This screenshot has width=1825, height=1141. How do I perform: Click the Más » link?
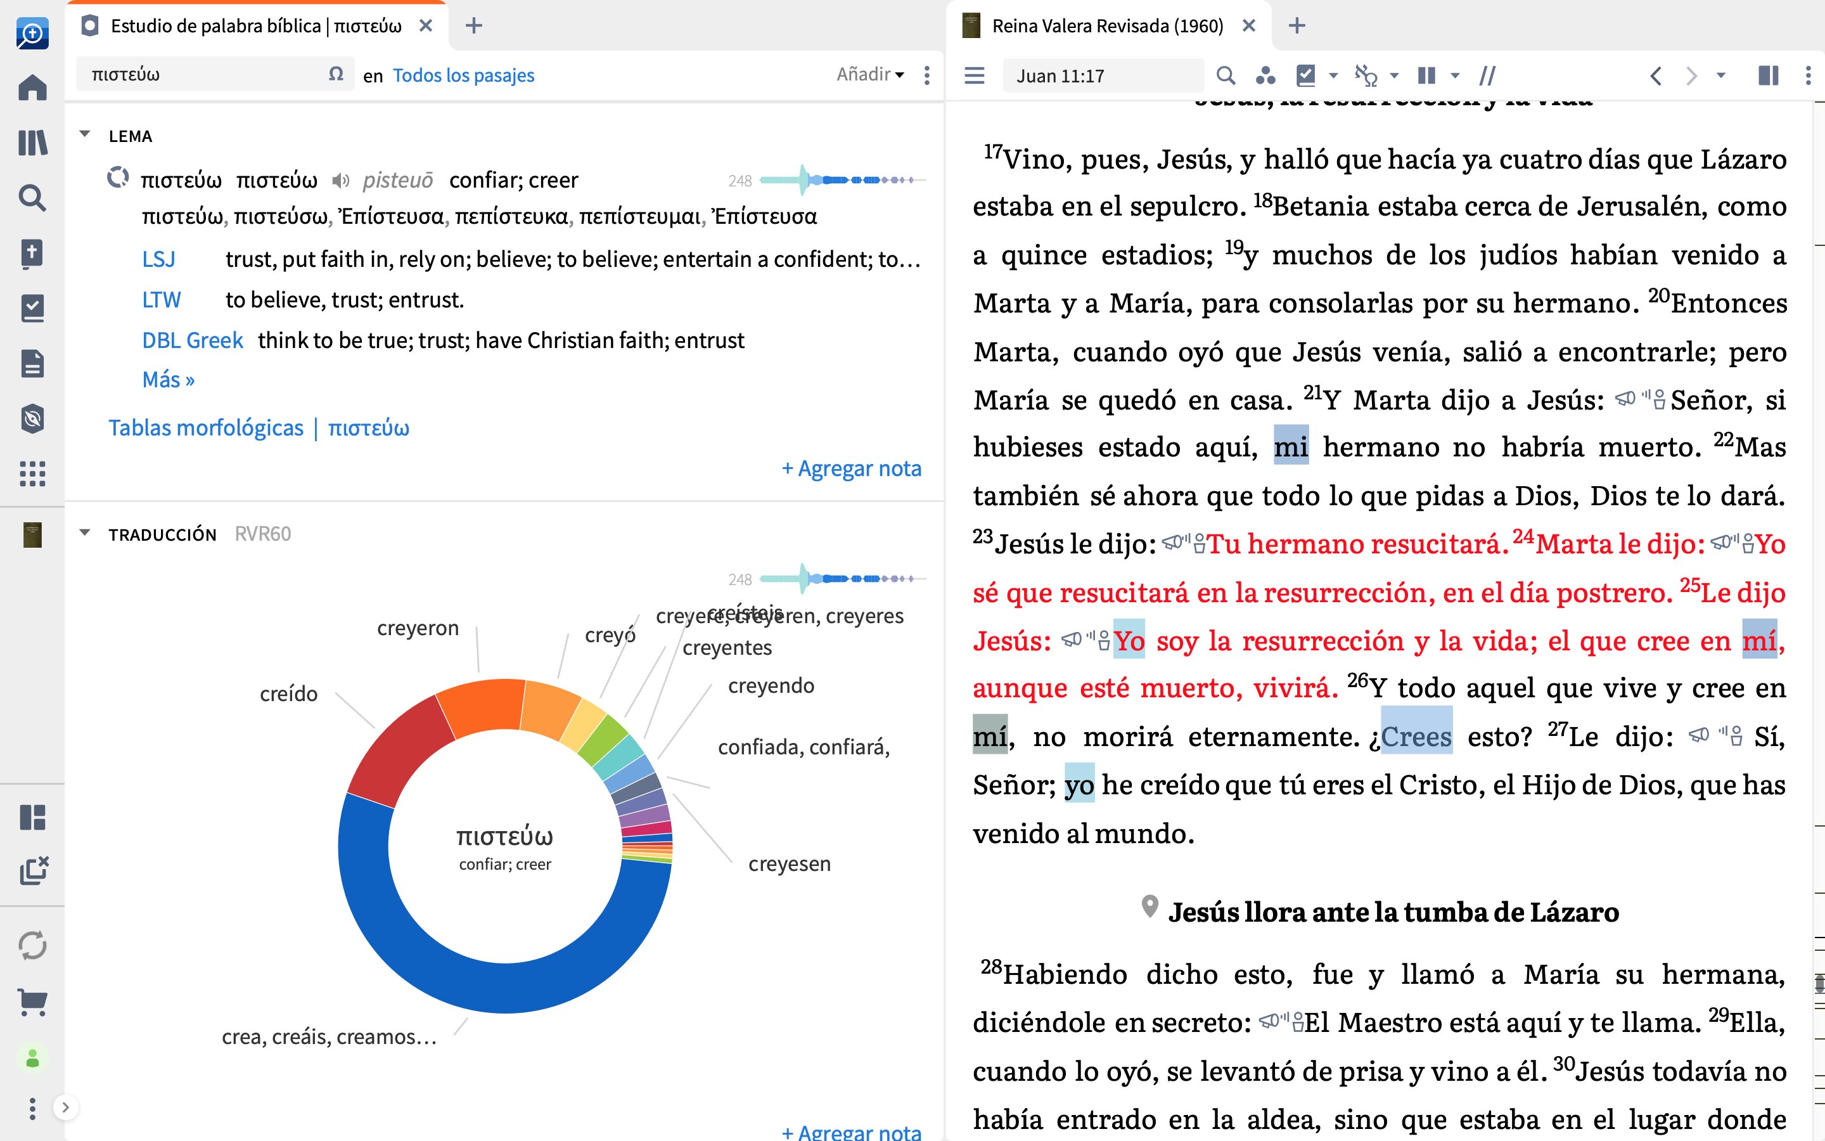click(x=168, y=380)
